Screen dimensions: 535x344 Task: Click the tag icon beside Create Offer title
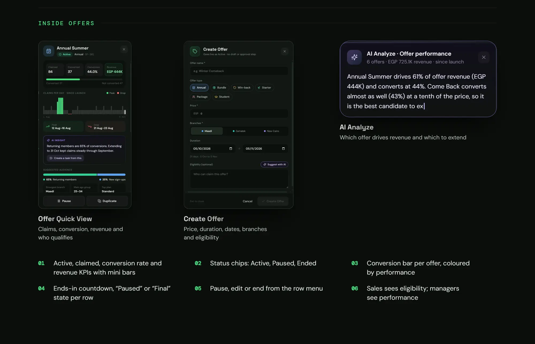195,51
